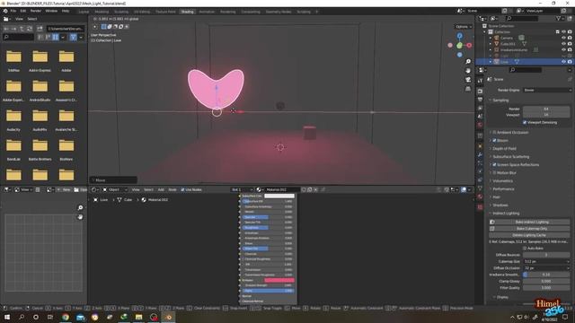Toggle Viewport Denoising checkbox
This screenshot has width=575, height=323.
click(x=525, y=122)
